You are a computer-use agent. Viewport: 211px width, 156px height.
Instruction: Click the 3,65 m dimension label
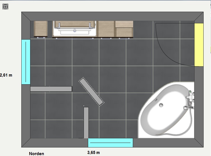tap(94, 153)
